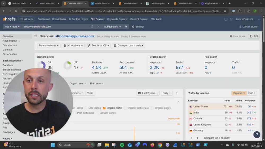Click the monitor icon in top bar

(226, 19)
